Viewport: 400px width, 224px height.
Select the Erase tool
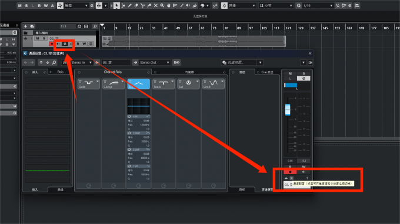click(x=136, y=5)
